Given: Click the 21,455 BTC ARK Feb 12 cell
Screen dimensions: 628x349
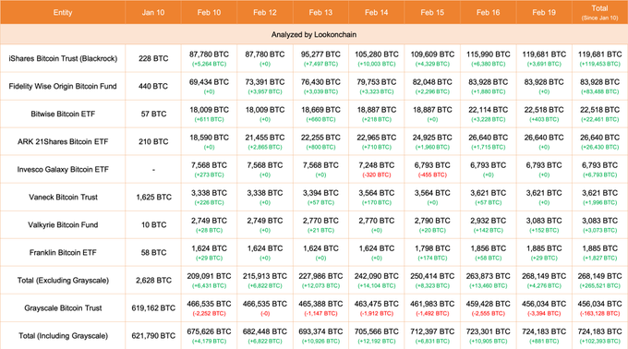Looking at the screenshot, I should coord(265,141).
